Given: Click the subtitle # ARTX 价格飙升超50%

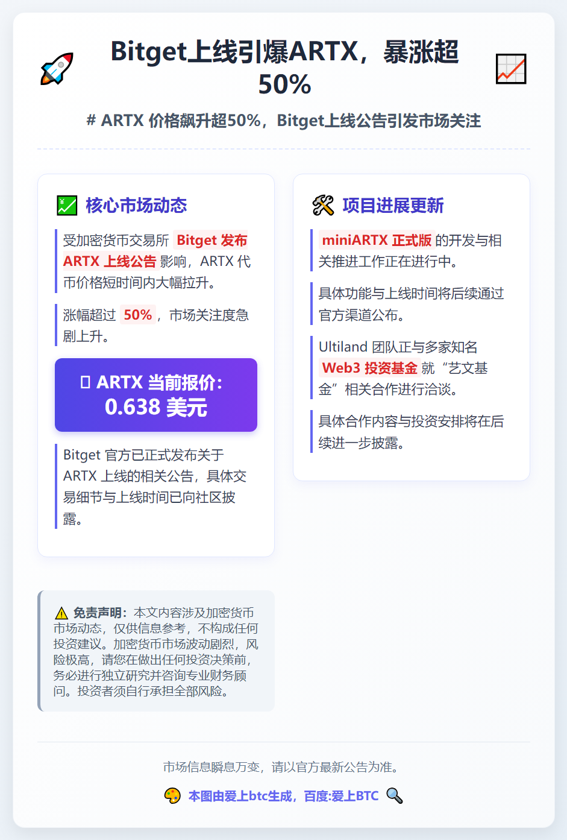Looking at the screenshot, I should [x=284, y=121].
